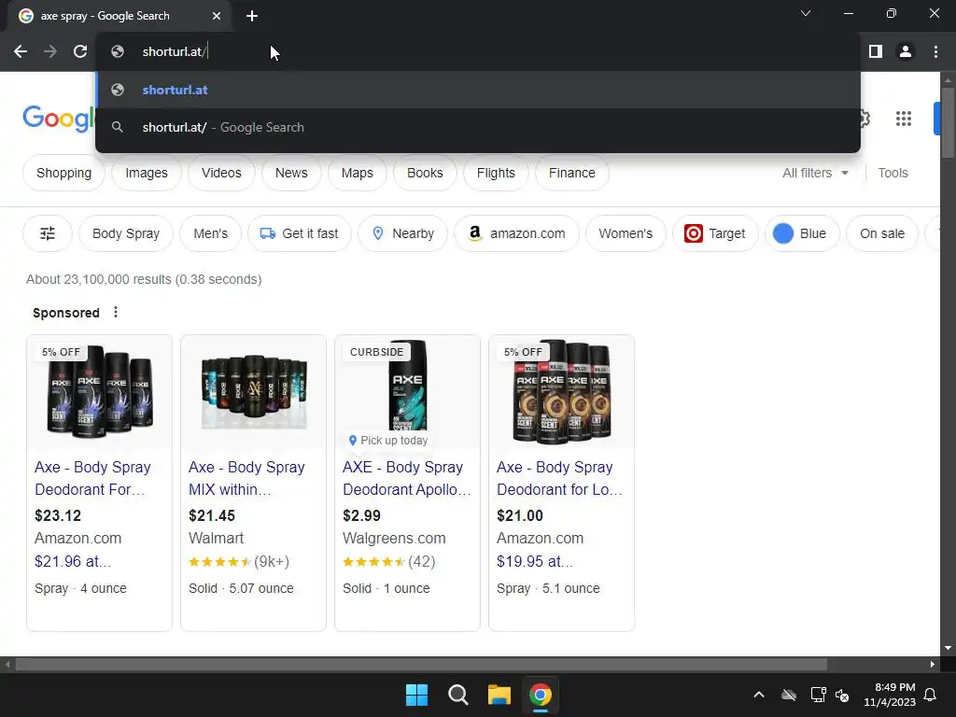956x717 pixels.
Task: Open the OneDrive cloud tray icon
Action: [x=789, y=695]
